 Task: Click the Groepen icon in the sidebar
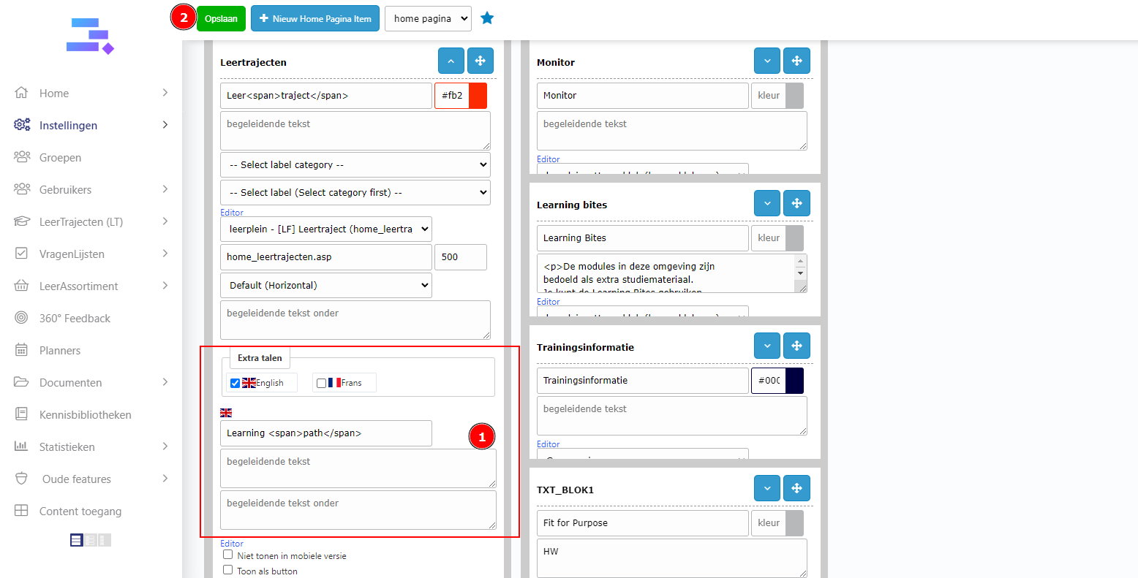[x=22, y=157]
